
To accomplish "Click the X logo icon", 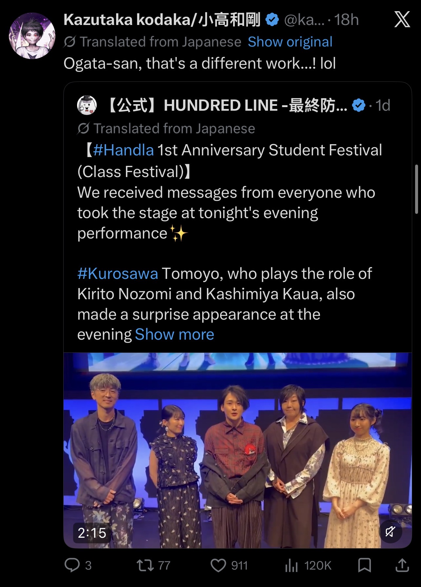I will click(402, 19).
